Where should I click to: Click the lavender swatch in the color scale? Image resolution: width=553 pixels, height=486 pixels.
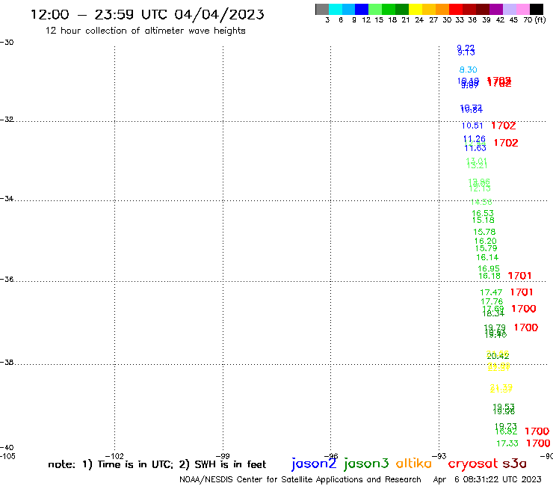point(509,9)
